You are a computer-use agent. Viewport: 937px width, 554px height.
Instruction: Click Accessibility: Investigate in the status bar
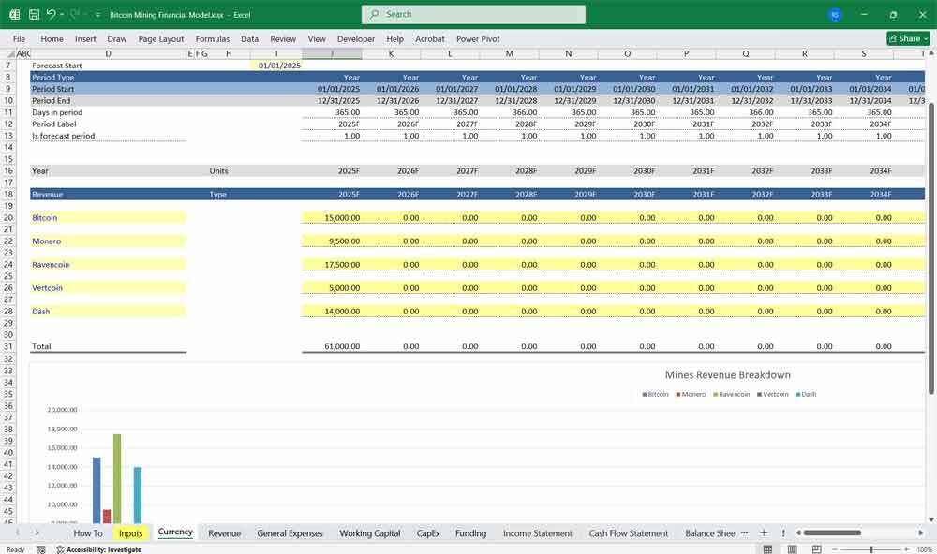click(x=98, y=549)
